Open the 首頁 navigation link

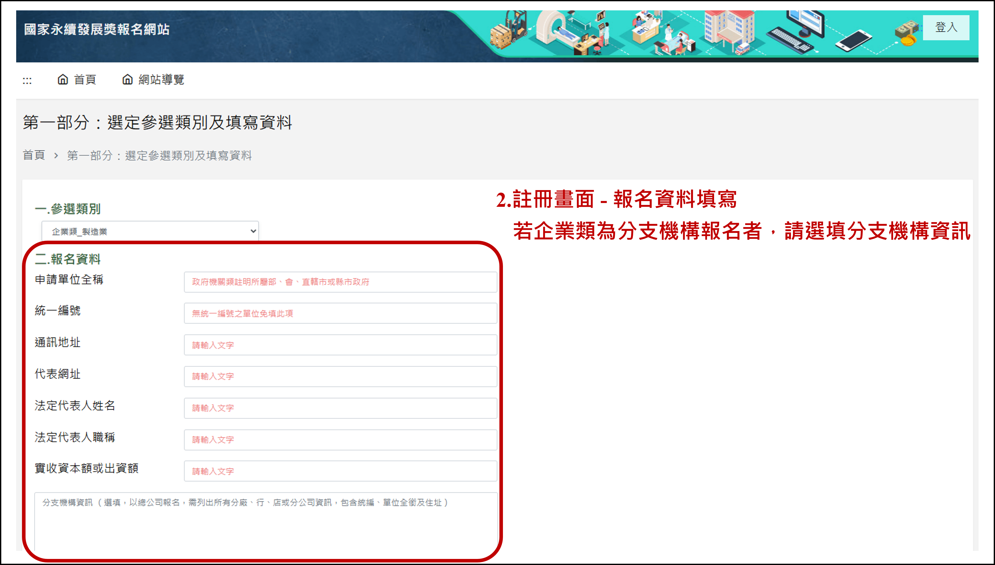(x=85, y=80)
